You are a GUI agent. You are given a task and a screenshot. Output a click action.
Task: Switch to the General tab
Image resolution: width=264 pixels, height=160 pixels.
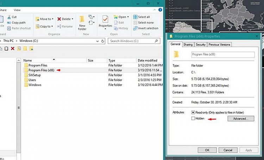pos(175,44)
